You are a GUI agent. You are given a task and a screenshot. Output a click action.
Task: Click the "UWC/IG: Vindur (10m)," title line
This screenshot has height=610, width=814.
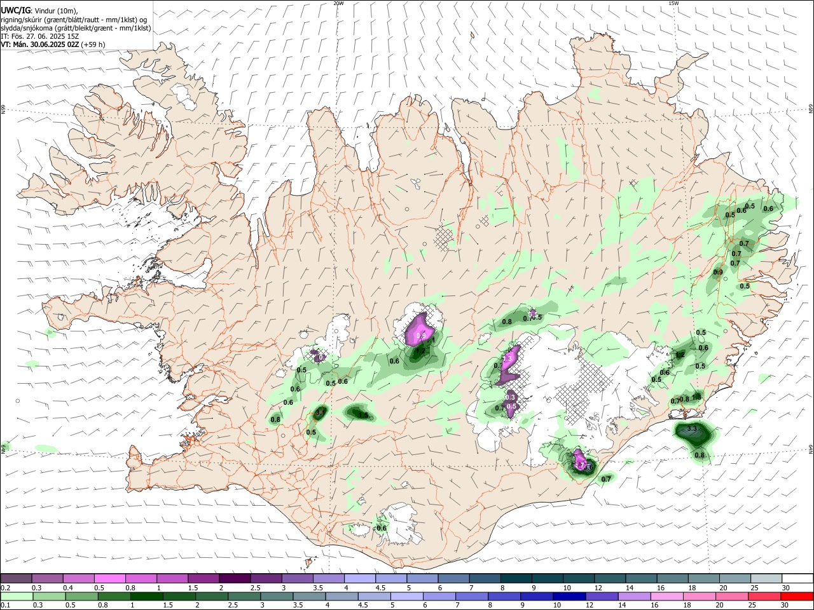tap(39, 10)
